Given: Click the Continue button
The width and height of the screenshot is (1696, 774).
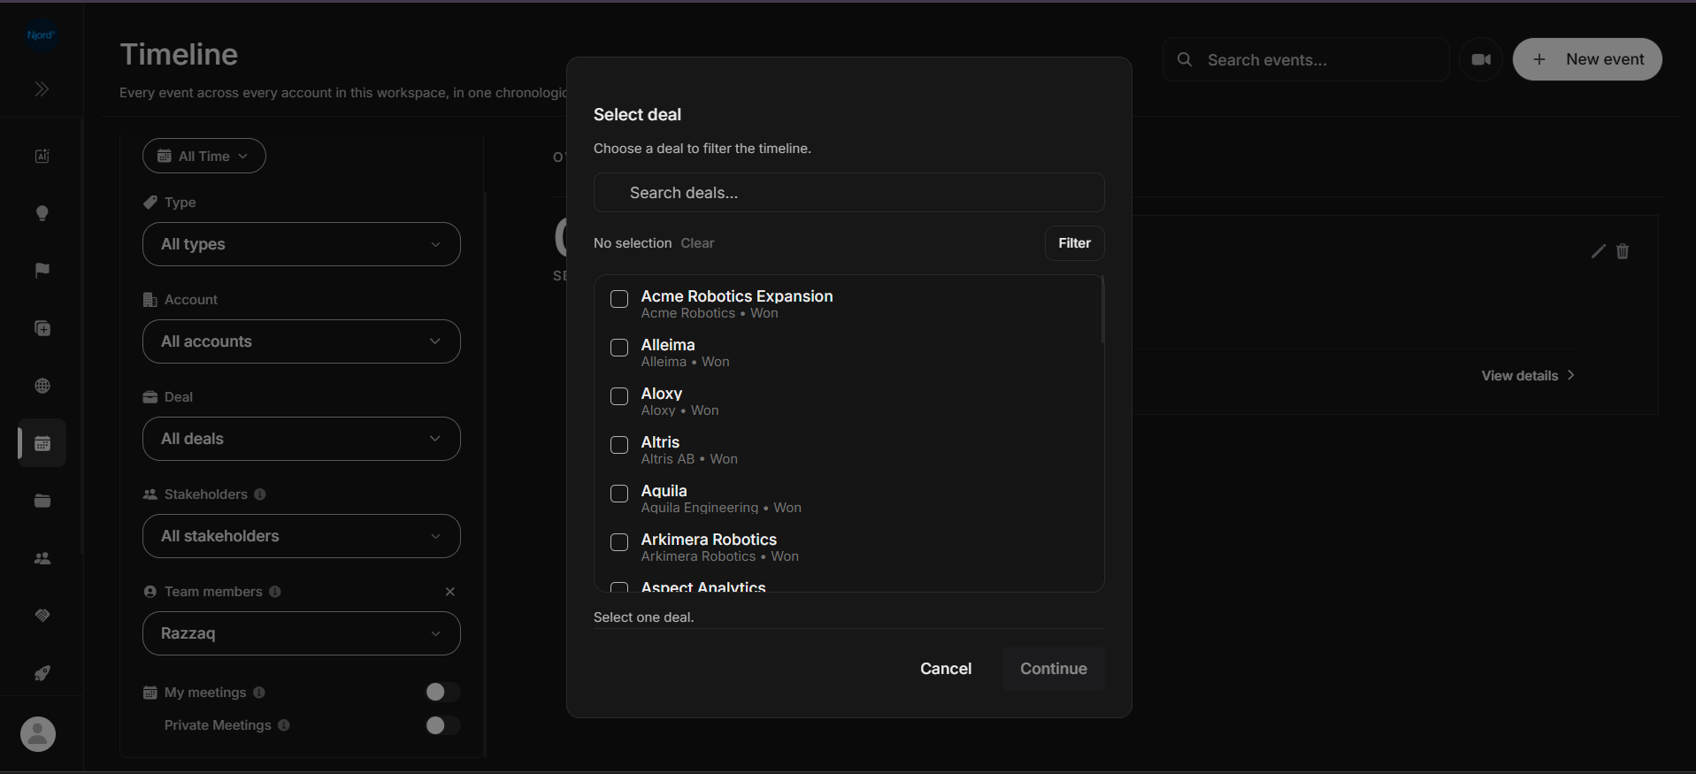Looking at the screenshot, I should click(x=1054, y=669).
